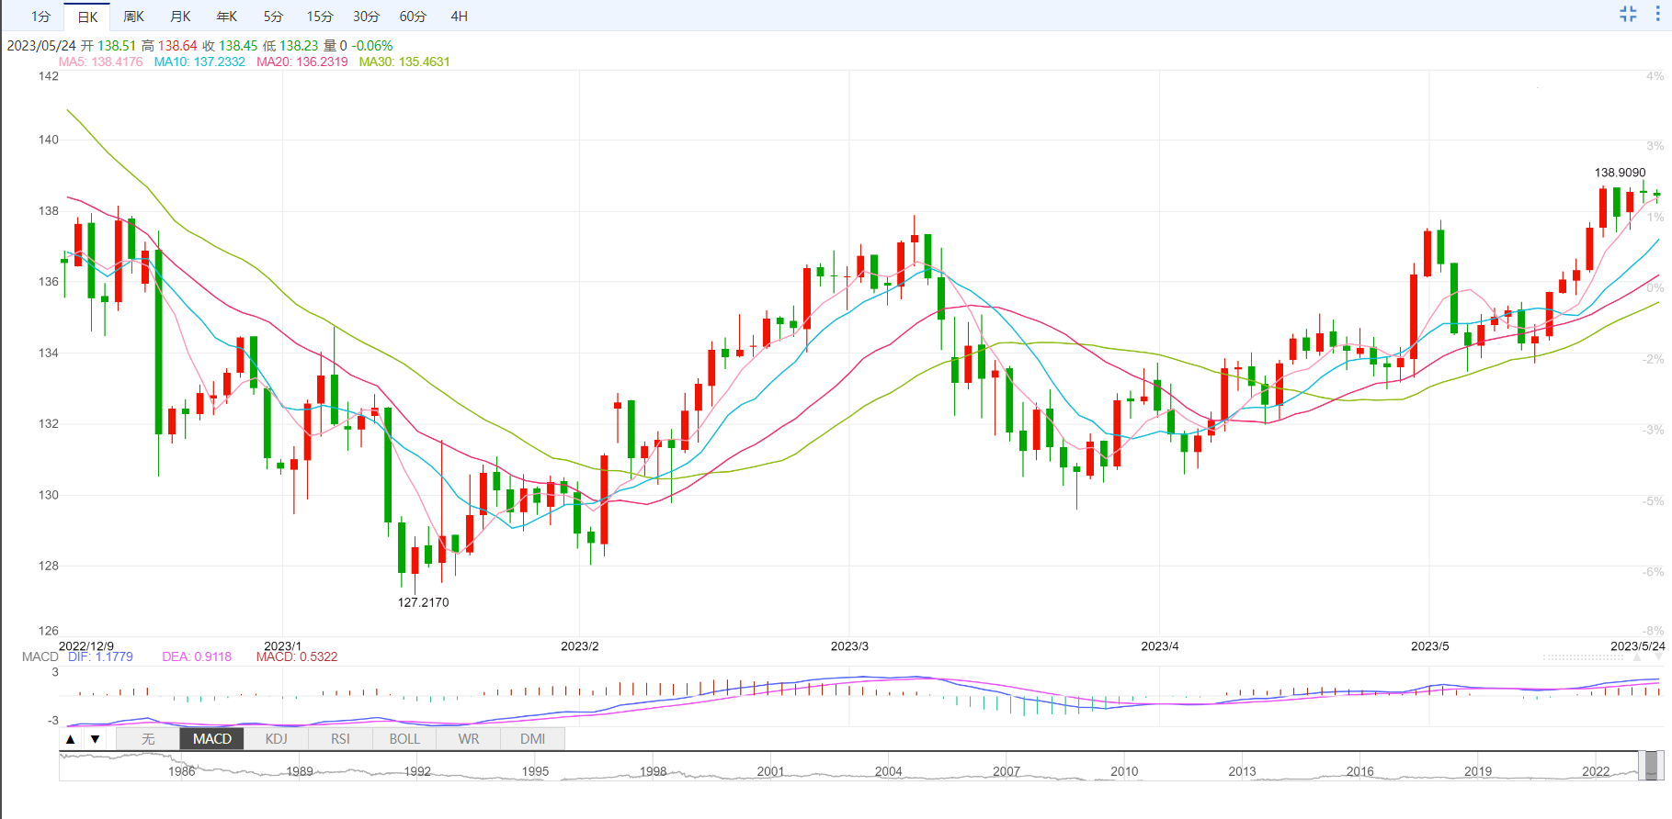The image size is (1672, 819).
Task: Click the -0.06% change value
Action: (372, 45)
